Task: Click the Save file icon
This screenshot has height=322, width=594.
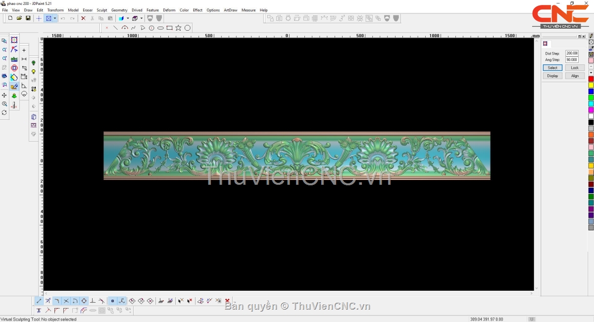Action: point(28,18)
